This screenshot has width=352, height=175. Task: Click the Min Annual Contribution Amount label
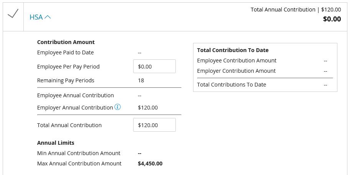[x=79, y=153]
